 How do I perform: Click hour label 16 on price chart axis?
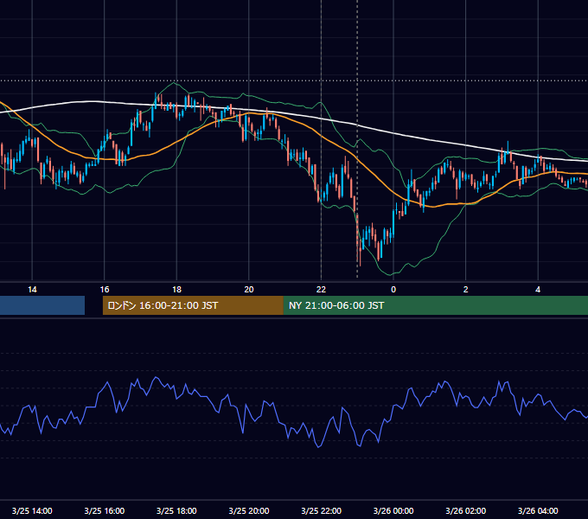(105, 290)
